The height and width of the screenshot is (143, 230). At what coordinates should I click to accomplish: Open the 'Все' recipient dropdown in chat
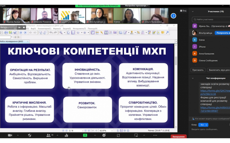pyautogui.click(x=203, y=125)
